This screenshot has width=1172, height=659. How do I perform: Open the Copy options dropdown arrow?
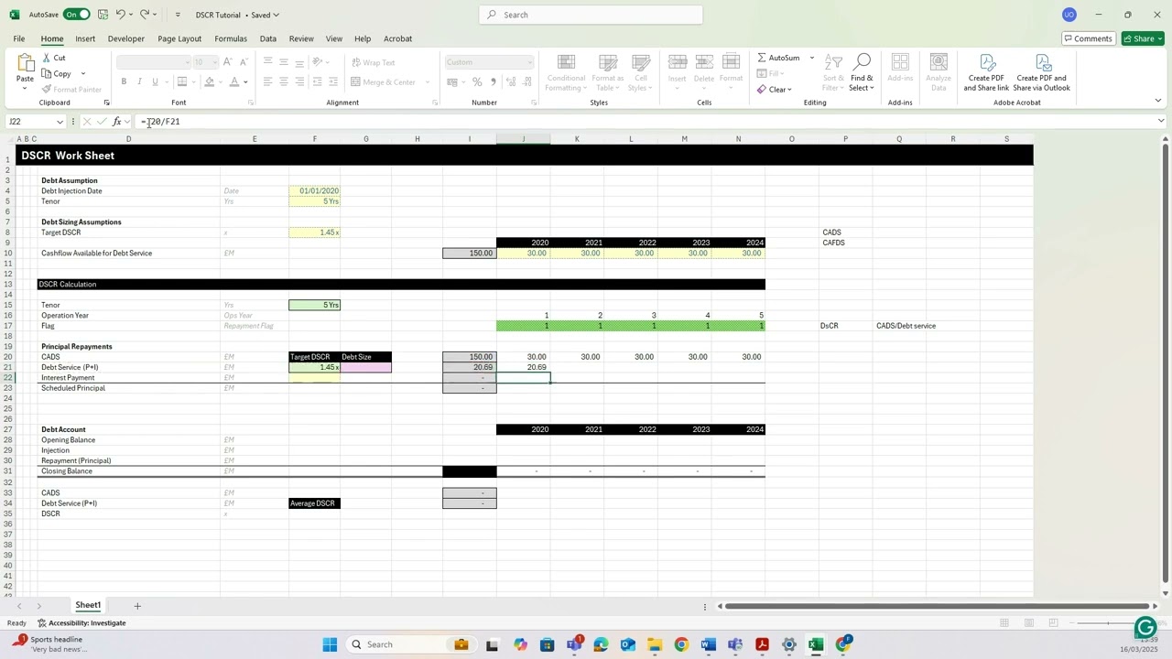82,74
